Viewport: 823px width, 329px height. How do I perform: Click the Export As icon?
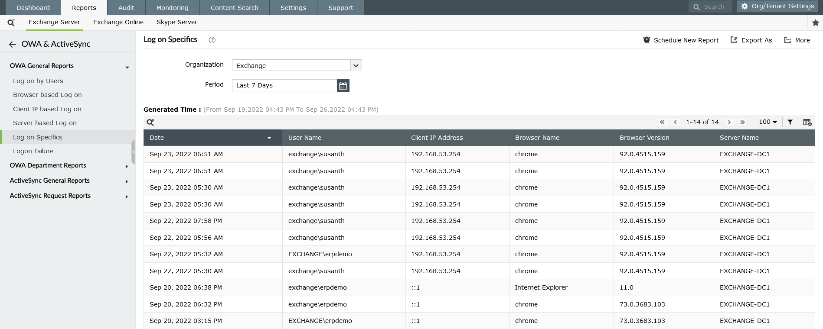[734, 40]
